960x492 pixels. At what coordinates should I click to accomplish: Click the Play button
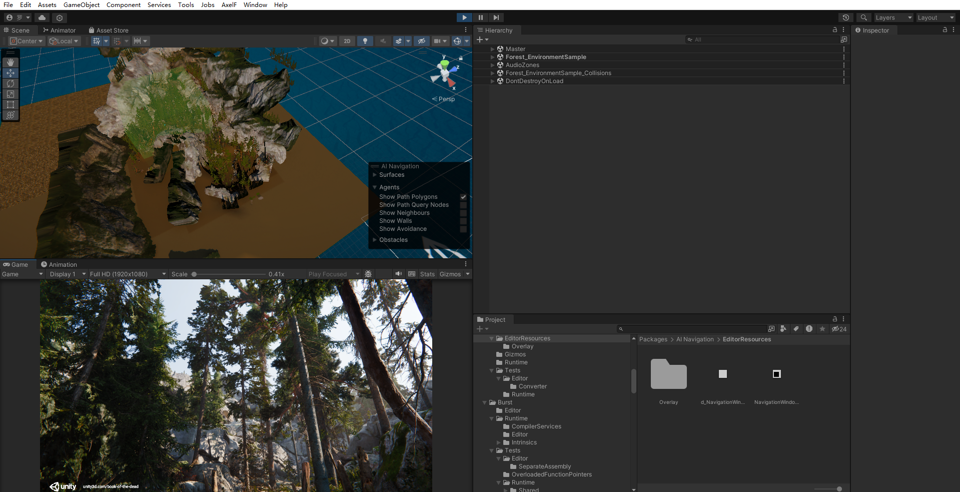(x=464, y=18)
